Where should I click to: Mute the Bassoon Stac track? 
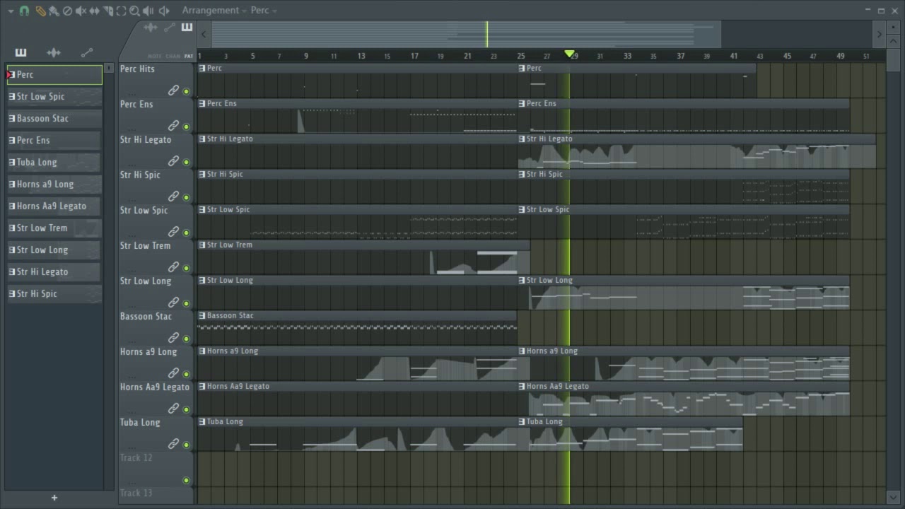187,339
